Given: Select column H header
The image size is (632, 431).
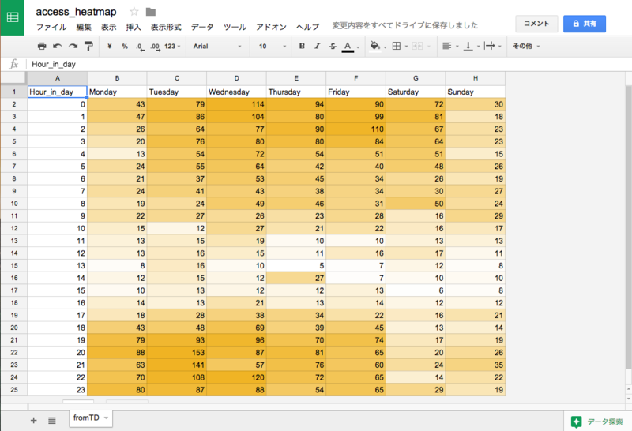Looking at the screenshot, I should (x=476, y=79).
